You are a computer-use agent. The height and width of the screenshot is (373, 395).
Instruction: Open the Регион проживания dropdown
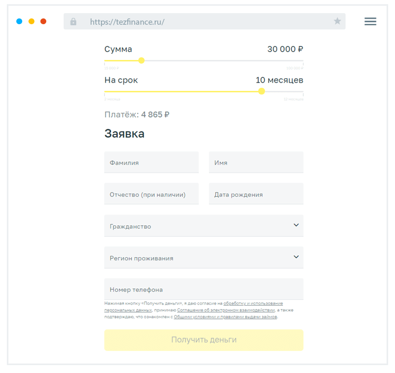(x=204, y=258)
